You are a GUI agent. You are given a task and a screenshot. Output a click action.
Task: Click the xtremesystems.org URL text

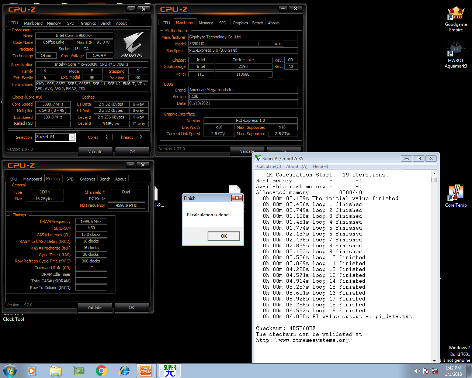tap(304, 340)
